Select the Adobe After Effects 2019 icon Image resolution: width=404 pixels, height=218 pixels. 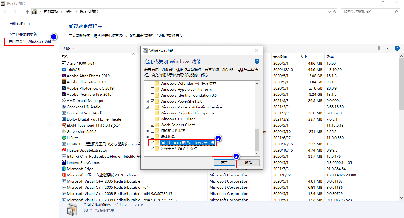pyautogui.click(x=64, y=76)
